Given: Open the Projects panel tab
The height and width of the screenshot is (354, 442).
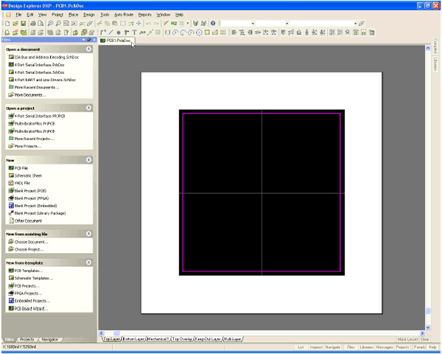Looking at the screenshot, I should (x=27, y=339).
